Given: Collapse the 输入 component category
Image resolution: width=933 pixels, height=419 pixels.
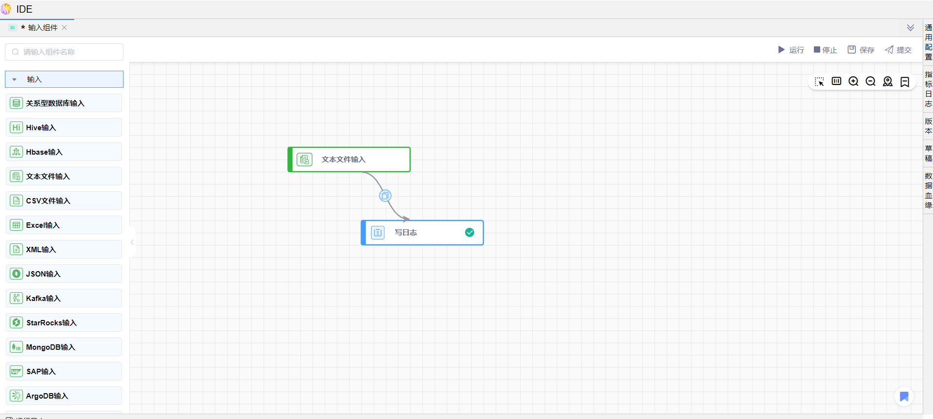Looking at the screenshot, I should [64, 80].
